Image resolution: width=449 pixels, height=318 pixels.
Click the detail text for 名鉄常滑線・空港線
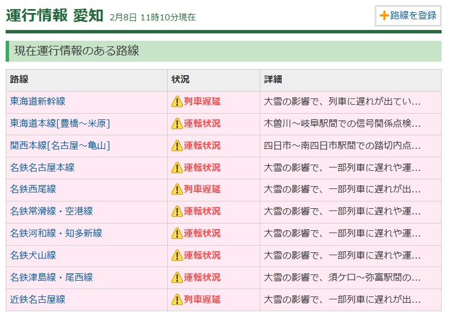click(x=342, y=211)
